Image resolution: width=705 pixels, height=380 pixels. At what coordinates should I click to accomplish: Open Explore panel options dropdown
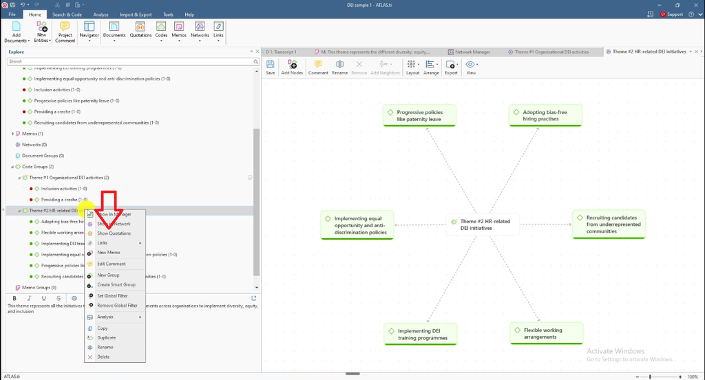coord(251,52)
